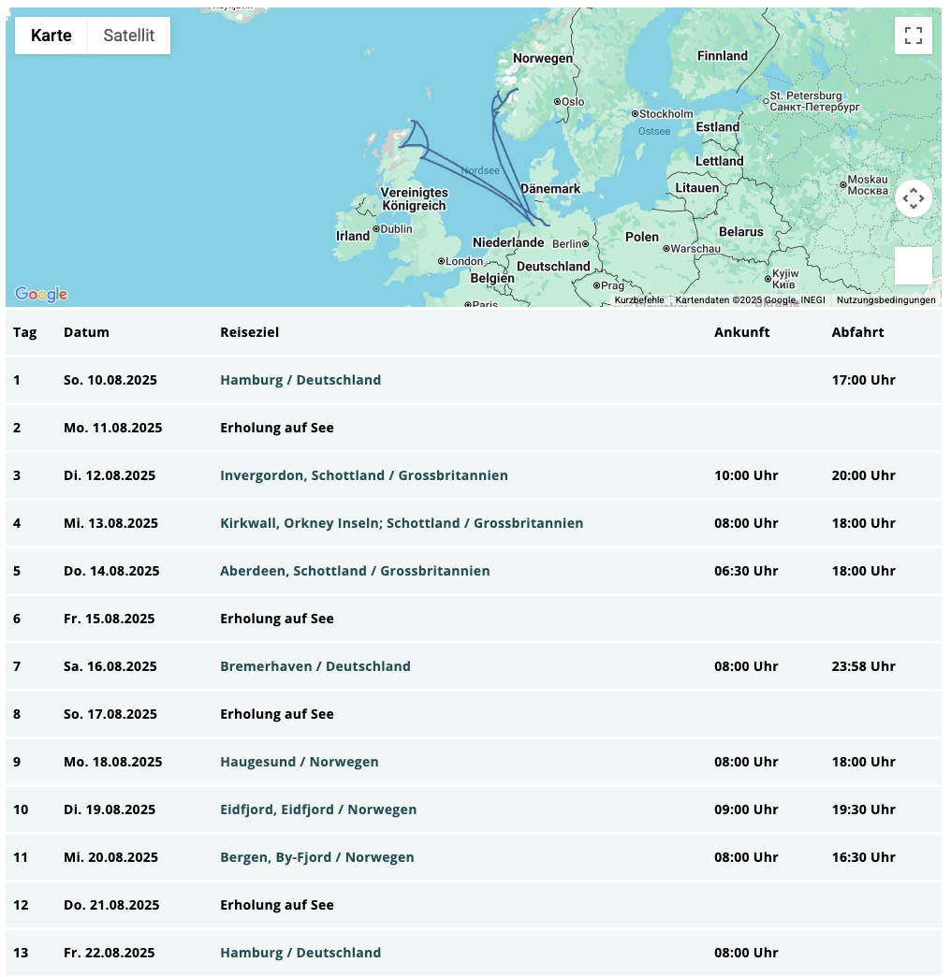The height and width of the screenshot is (977, 951).
Task: Click Aberdeen arrival time 06:30 Uhr
Action: point(746,571)
